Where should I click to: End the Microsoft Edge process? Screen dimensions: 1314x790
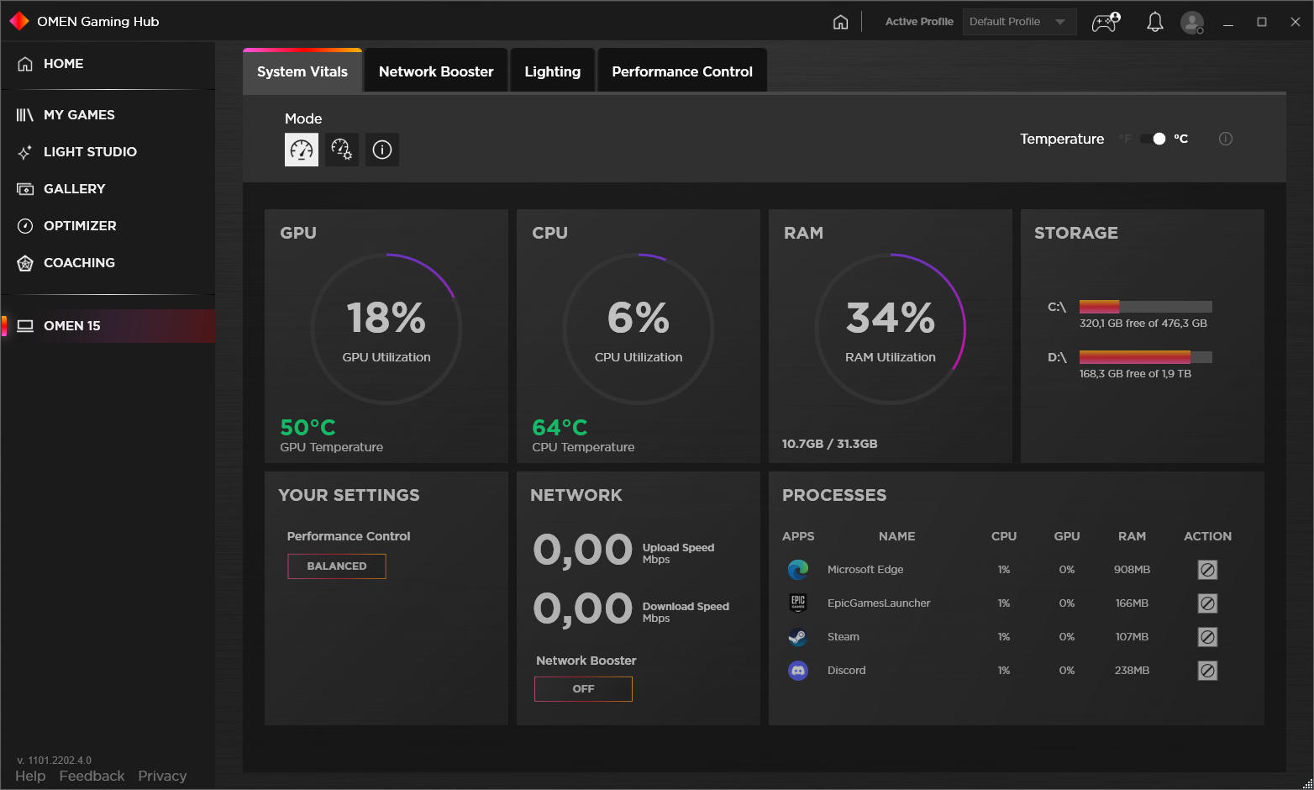tap(1207, 570)
